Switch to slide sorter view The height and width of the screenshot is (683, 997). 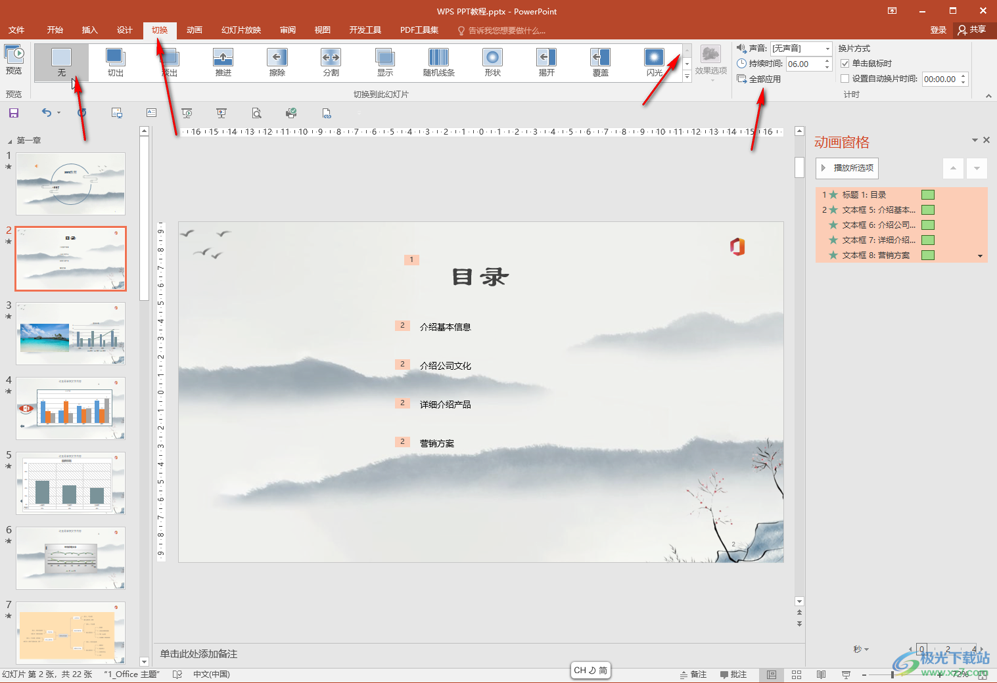797,674
